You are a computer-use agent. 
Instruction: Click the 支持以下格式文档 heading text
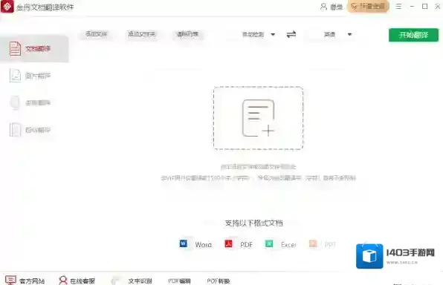click(x=253, y=223)
